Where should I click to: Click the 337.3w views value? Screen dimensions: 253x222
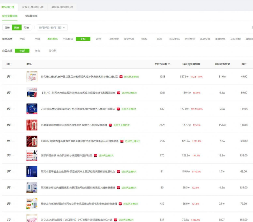184,77
